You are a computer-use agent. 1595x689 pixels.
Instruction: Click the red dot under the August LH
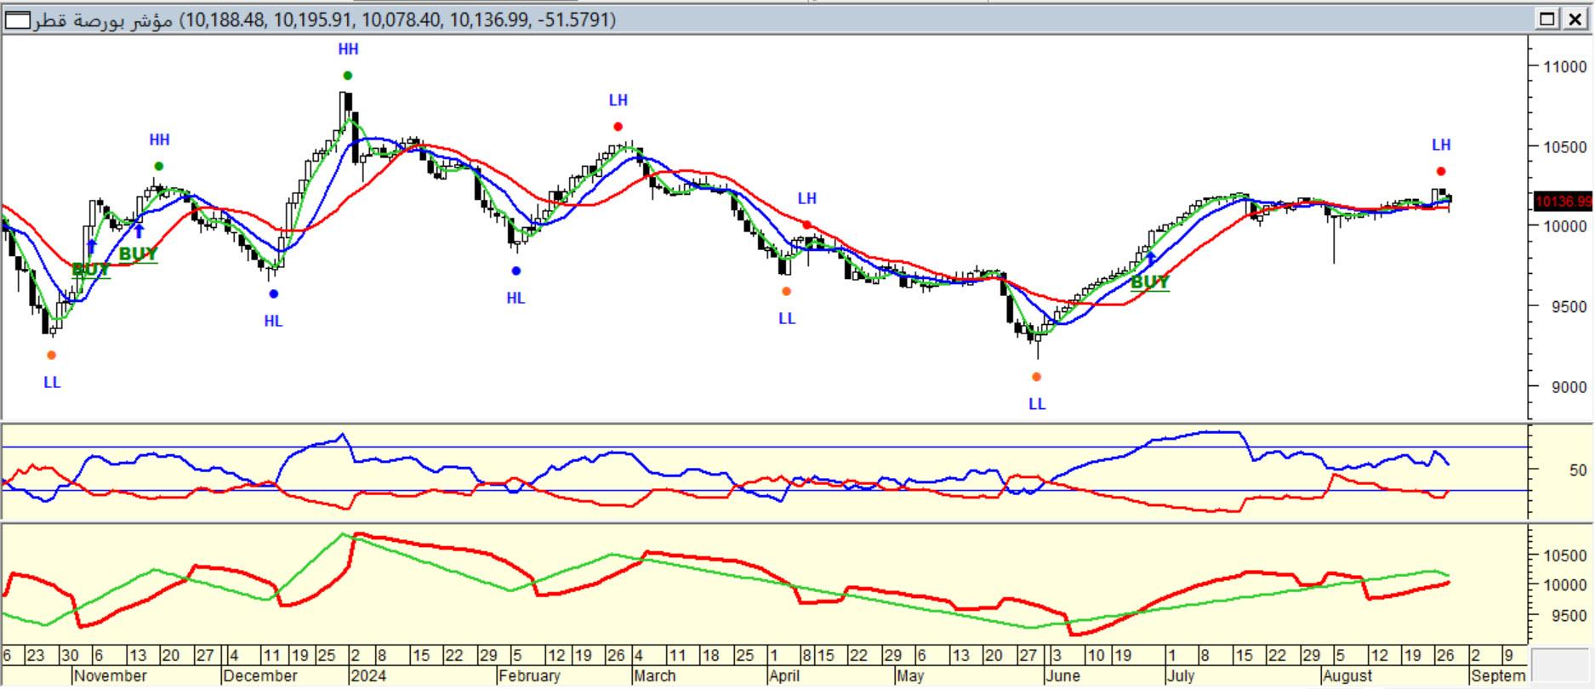coord(1441,172)
